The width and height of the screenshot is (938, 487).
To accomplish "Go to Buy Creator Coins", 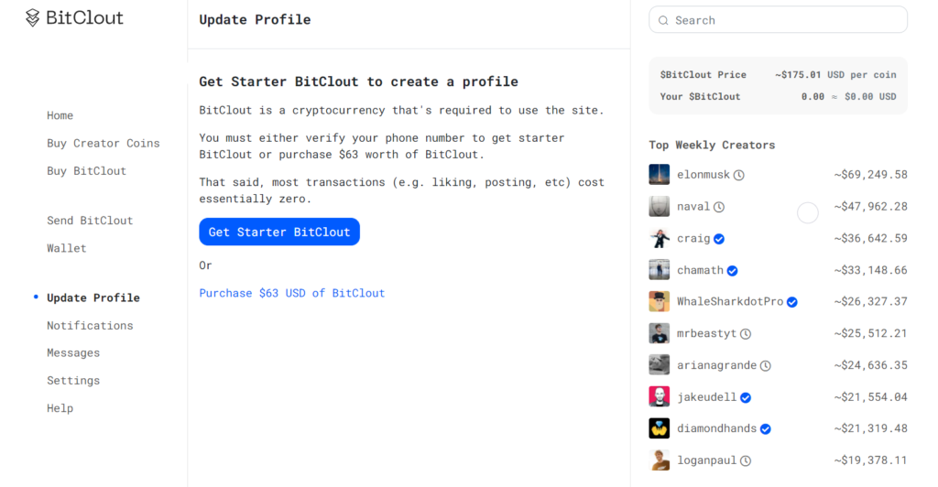I will pos(103,143).
